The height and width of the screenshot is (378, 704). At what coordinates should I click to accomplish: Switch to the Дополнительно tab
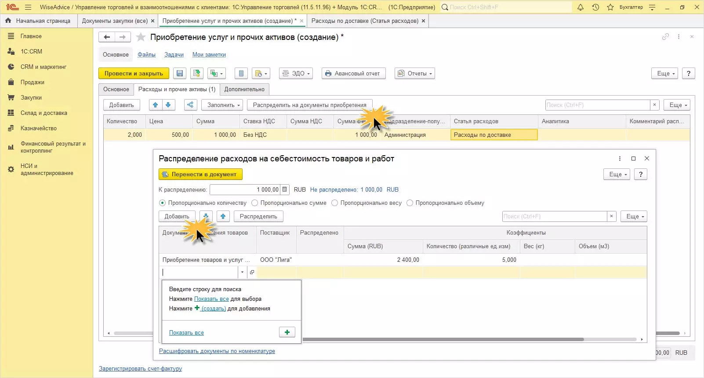pos(244,89)
